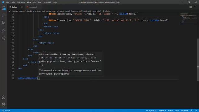
Task: Click 'string eventName' in signature help
Action: pyautogui.click(x=73, y=54)
